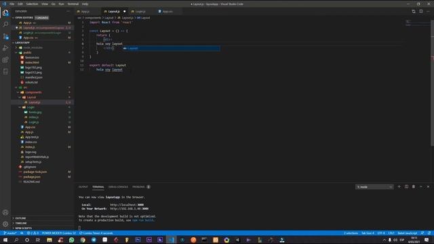Change UTF-8 encoding in status bar
Image resolution: width=434 pixels, height=244 pixels.
point(381,233)
